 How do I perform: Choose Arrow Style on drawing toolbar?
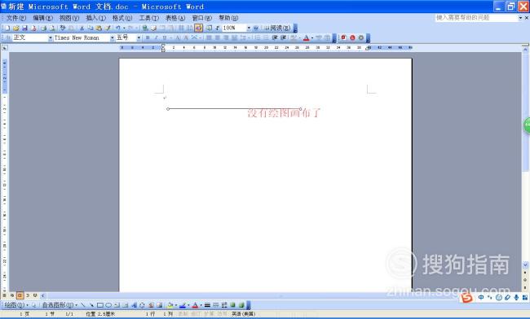(x=224, y=305)
